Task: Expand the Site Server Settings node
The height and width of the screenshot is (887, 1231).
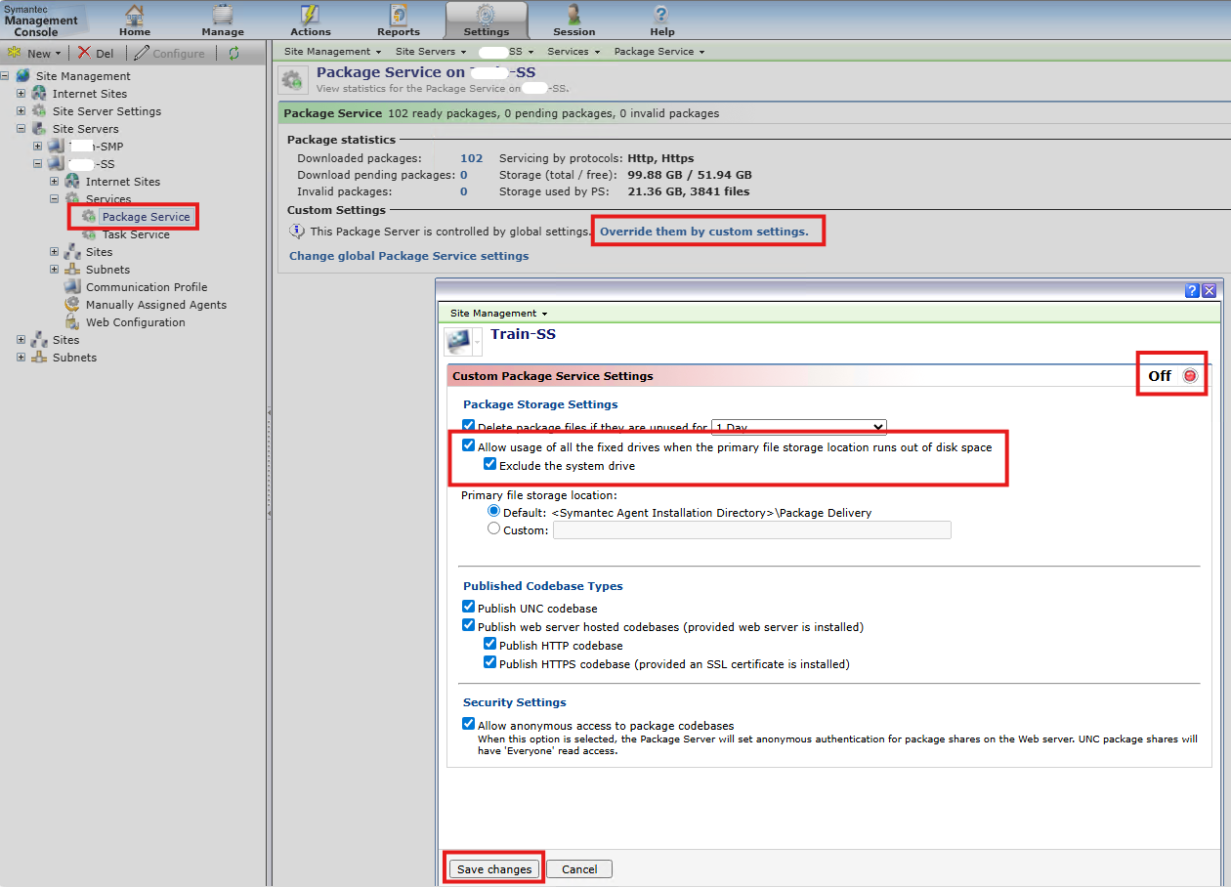Action: tap(21, 111)
